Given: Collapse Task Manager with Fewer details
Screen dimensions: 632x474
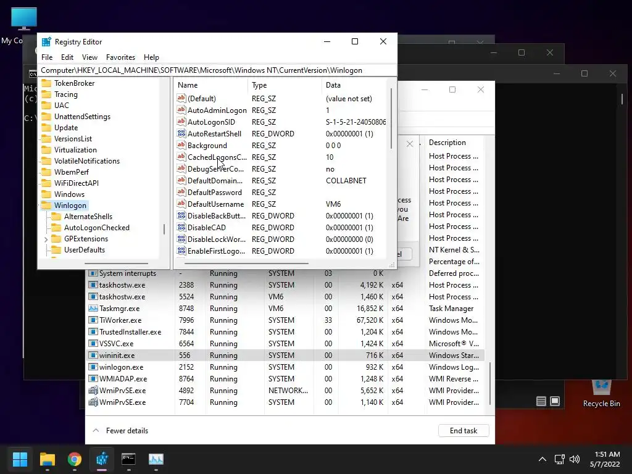Looking at the screenshot, I should click(x=120, y=430).
